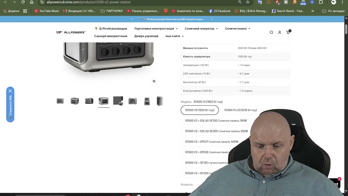Click the Літній розпродаж announcement banner text
This screenshot has height=196, width=348.
pos(172,19)
